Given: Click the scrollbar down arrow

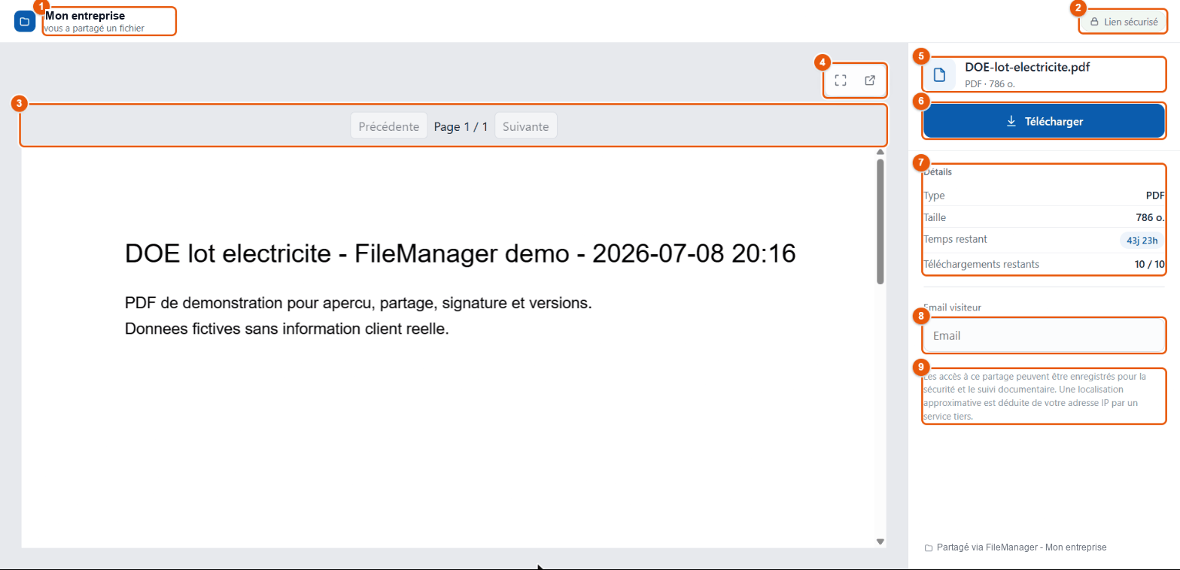Looking at the screenshot, I should (x=880, y=541).
